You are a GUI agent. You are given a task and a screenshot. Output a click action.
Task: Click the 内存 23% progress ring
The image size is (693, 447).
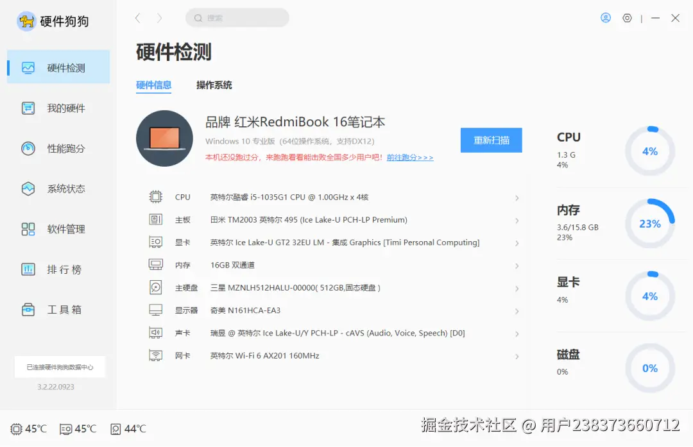pyautogui.click(x=649, y=224)
